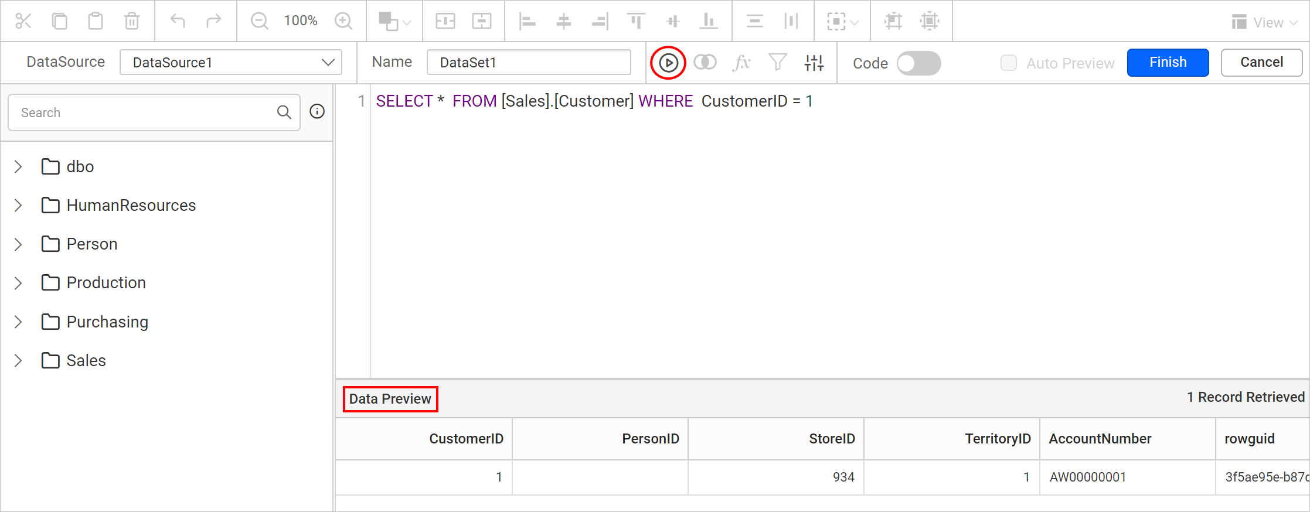Click the join editor icon
The width and height of the screenshot is (1310, 512).
coord(705,62)
